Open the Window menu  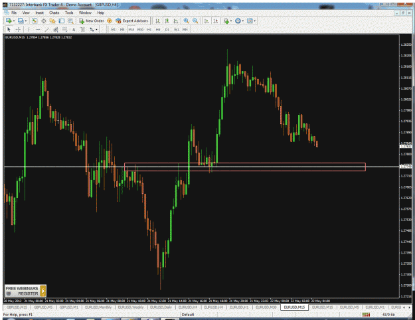coord(85,13)
